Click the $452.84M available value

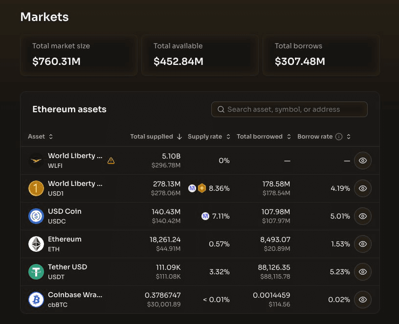(178, 61)
